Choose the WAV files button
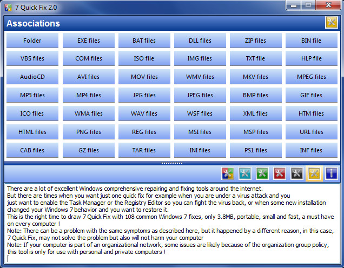Viewport: 344px width, 268px height. click(x=144, y=113)
